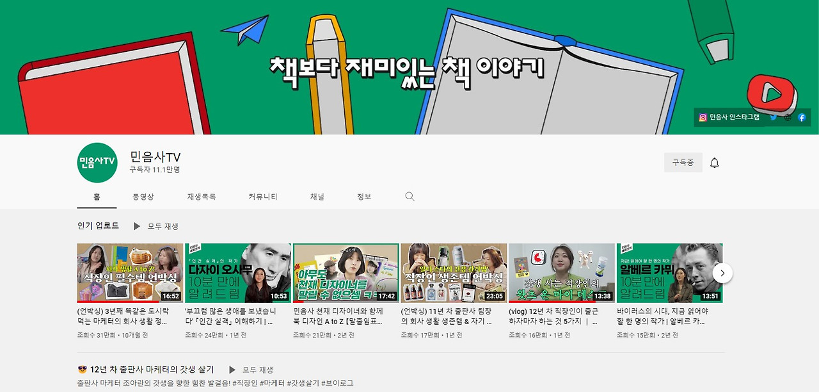Click the playlist description with #직장인 #마케터 hashtags

215,383
